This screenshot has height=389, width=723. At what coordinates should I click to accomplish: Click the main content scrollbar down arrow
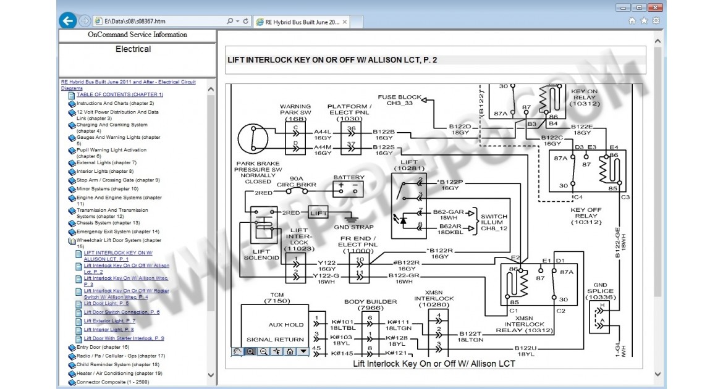click(658, 374)
